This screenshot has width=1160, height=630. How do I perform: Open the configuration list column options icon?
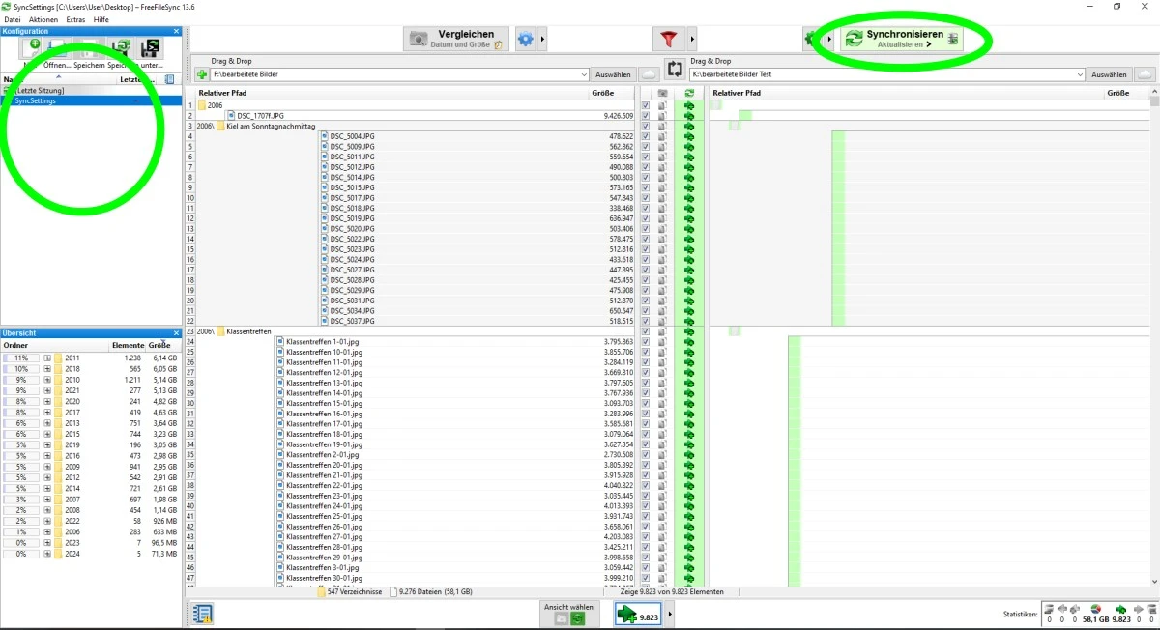point(169,79)
